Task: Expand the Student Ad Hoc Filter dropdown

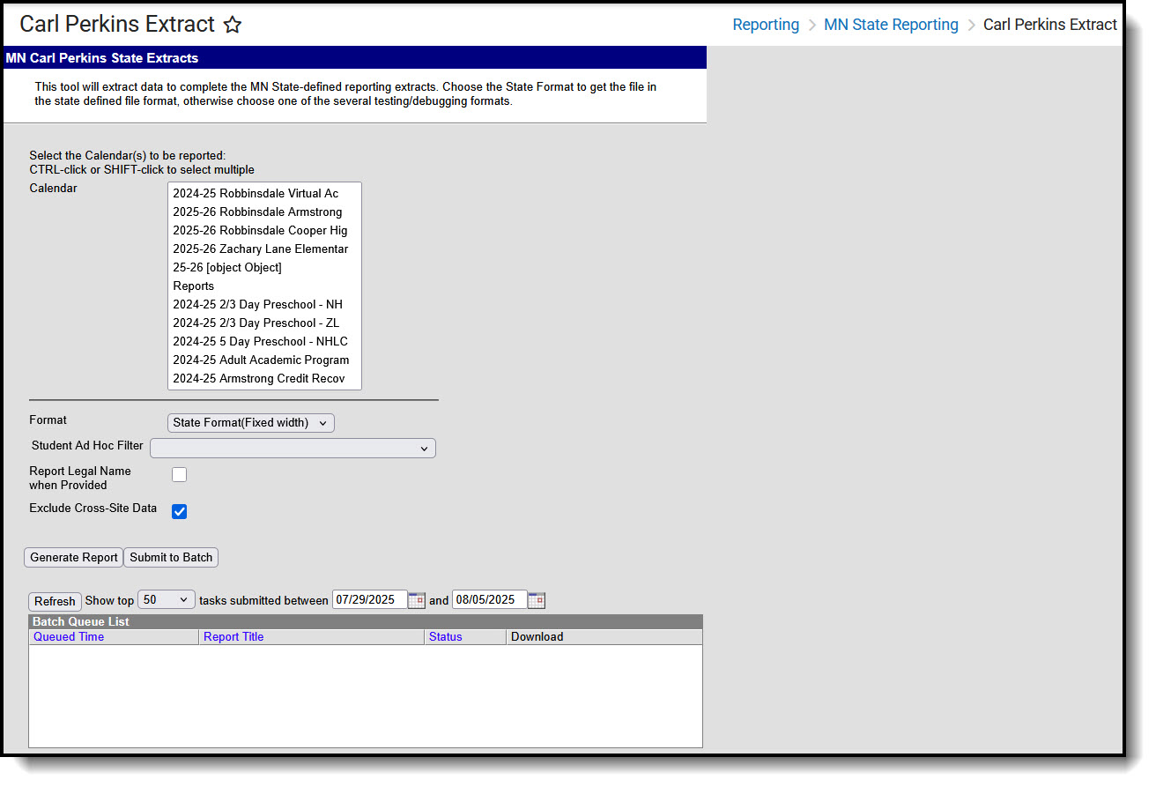Action: click(x=293, y=449)
